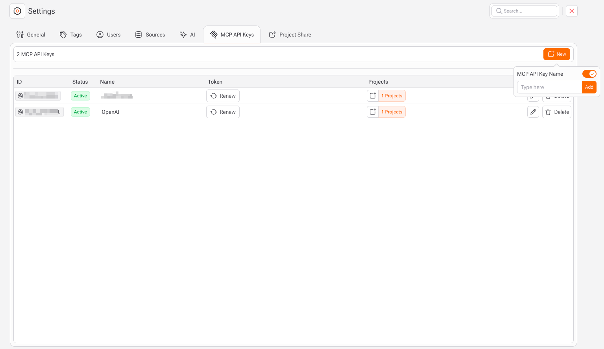The height and width of the screenshot is (349, 604).
Task: Click the pencil edit icon for OpenAI key
Action: (533, 112)
